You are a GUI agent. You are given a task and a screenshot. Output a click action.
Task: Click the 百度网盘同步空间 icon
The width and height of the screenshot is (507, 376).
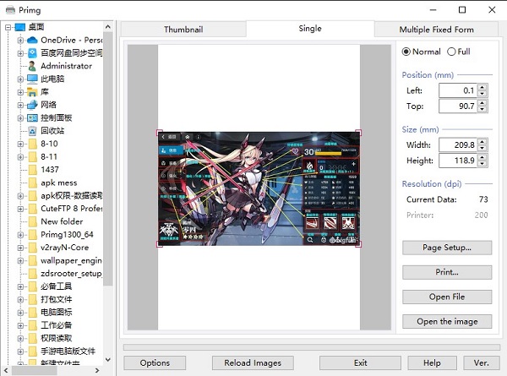(32, 53)
